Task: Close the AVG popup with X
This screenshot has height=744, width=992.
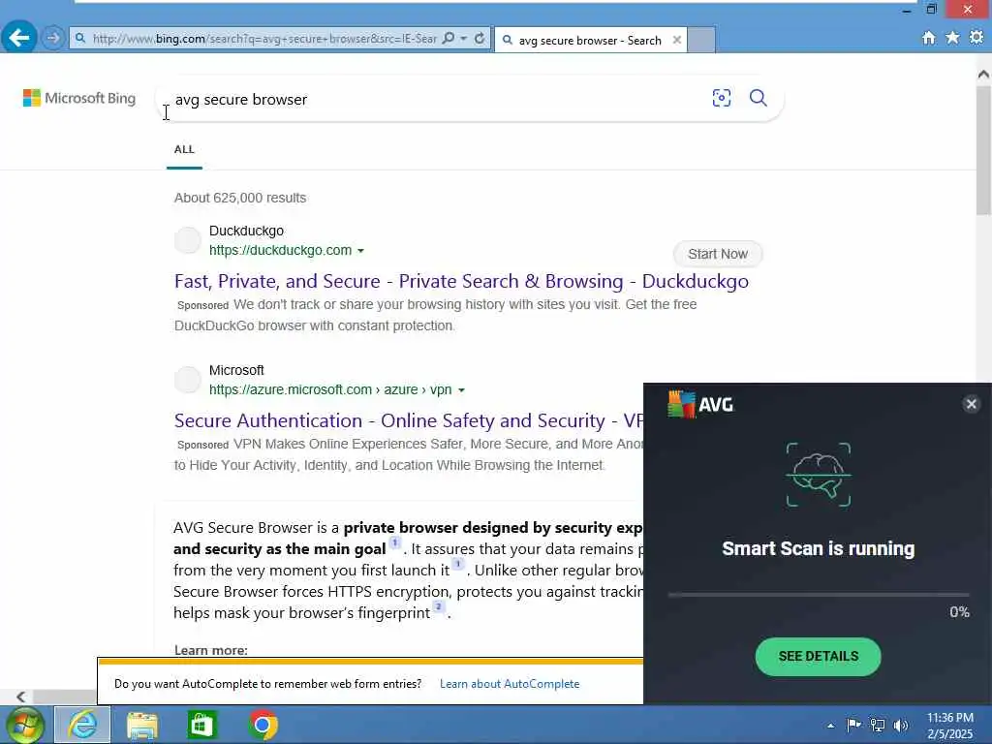Action: coord(971,404)
